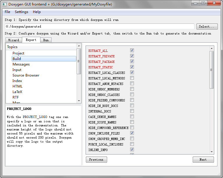The width and height of the screenshot is (223, 178).
Task: Uncheck the EXTRACT_PRIVATE checkbox
Action: 132,56
